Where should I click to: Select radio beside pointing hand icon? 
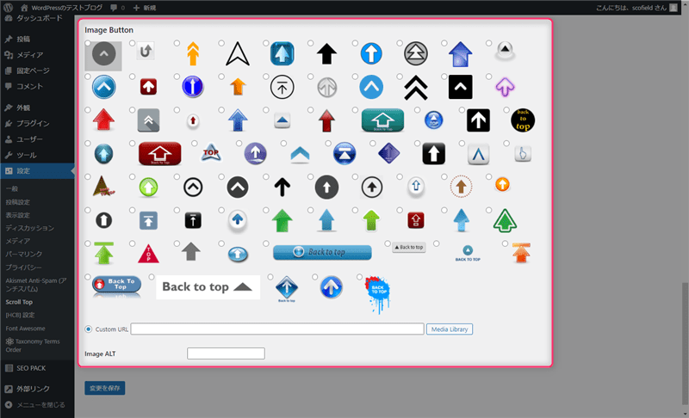[x=506, y=143]
